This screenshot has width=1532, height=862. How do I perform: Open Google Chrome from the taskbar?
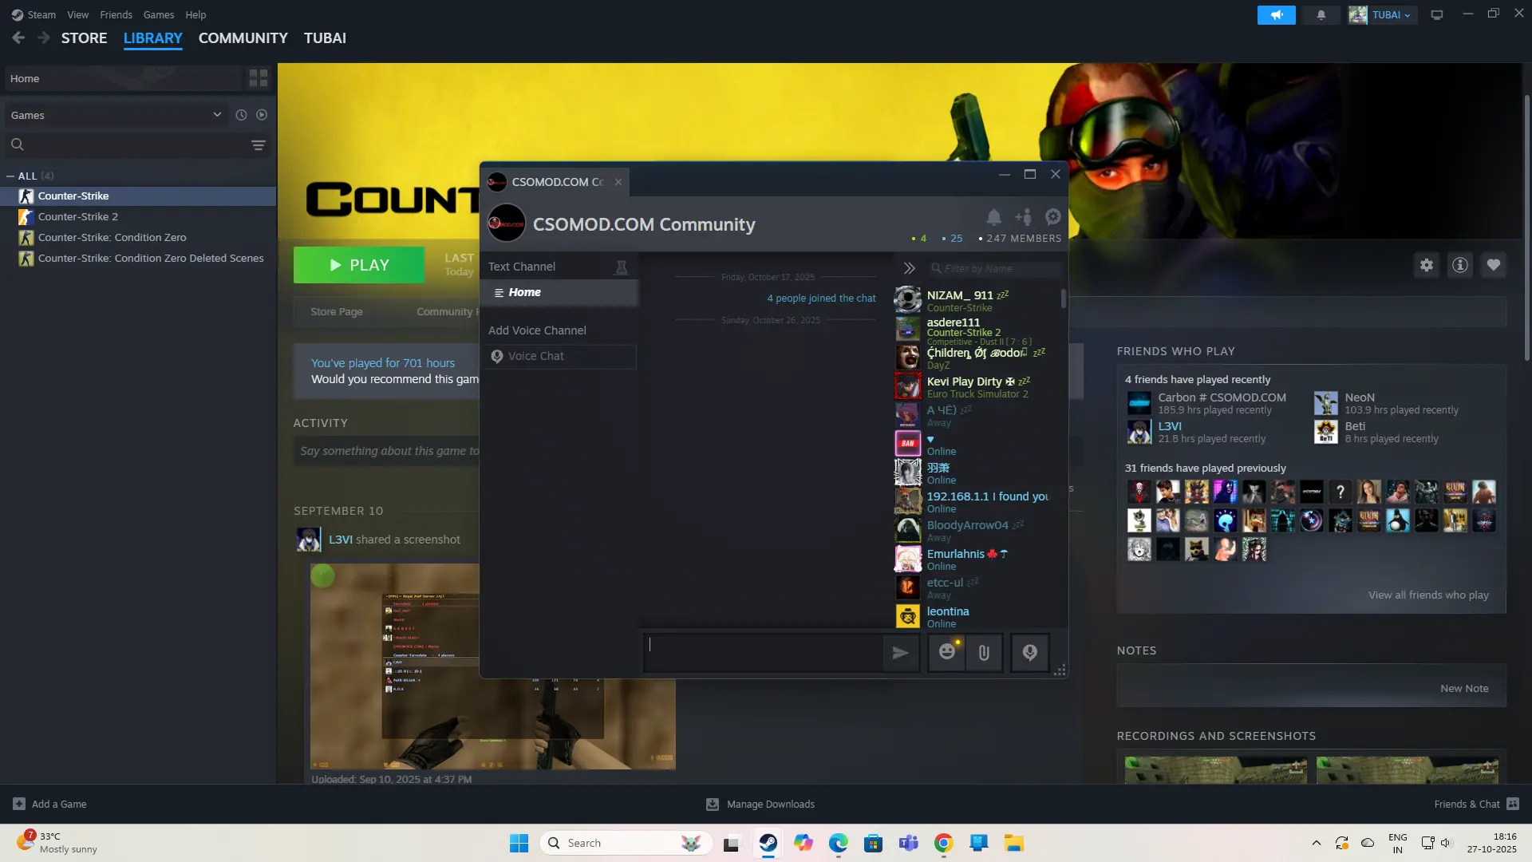pos(944,843)
